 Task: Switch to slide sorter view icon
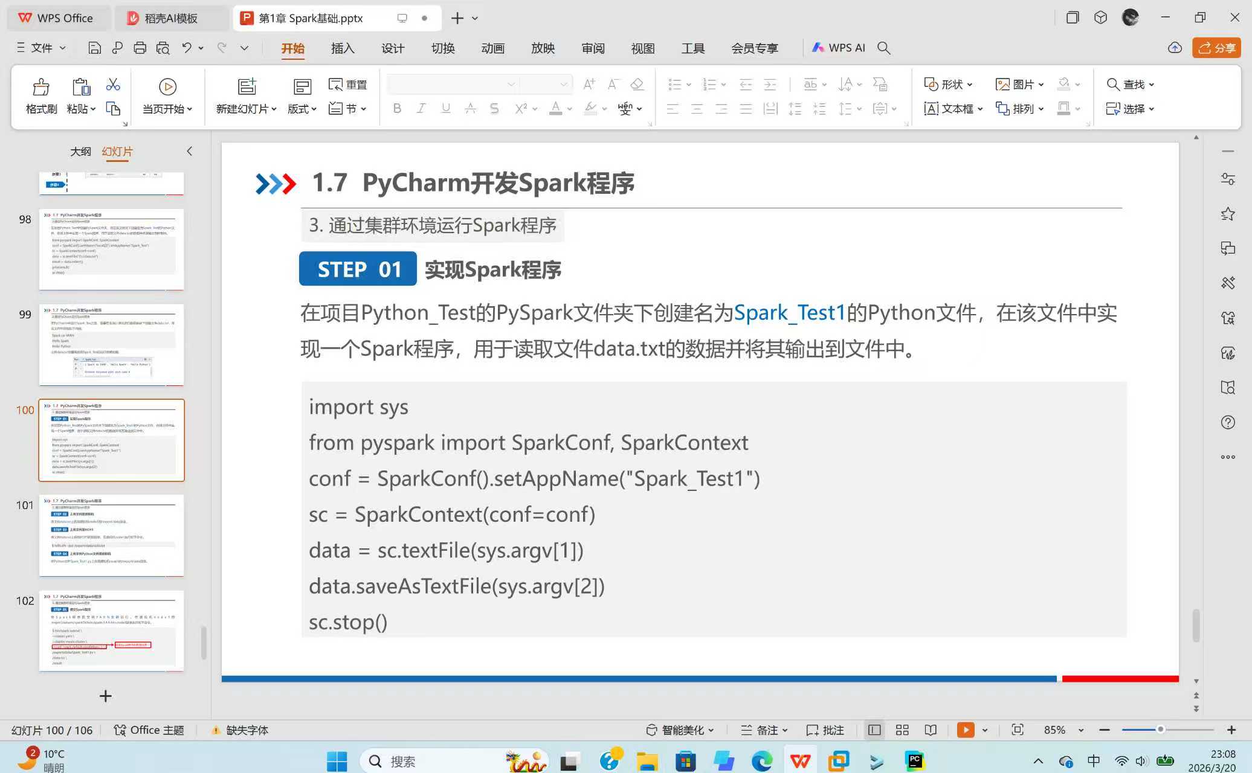click(x=902, y=730)
